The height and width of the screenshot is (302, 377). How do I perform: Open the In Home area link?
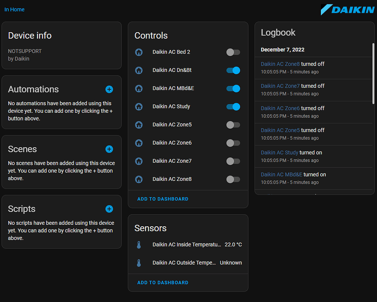click(15, 9)
